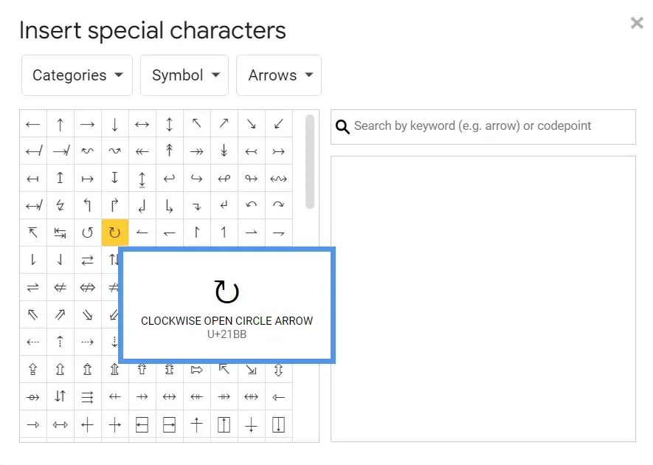Open the Categories dropdown
The width and height of the screenshot is (653, 465).
[77, 75]
